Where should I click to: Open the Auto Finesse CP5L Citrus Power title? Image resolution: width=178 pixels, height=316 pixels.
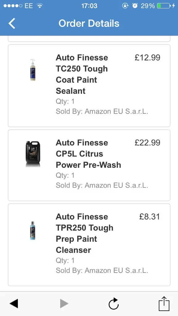point(88,154)
